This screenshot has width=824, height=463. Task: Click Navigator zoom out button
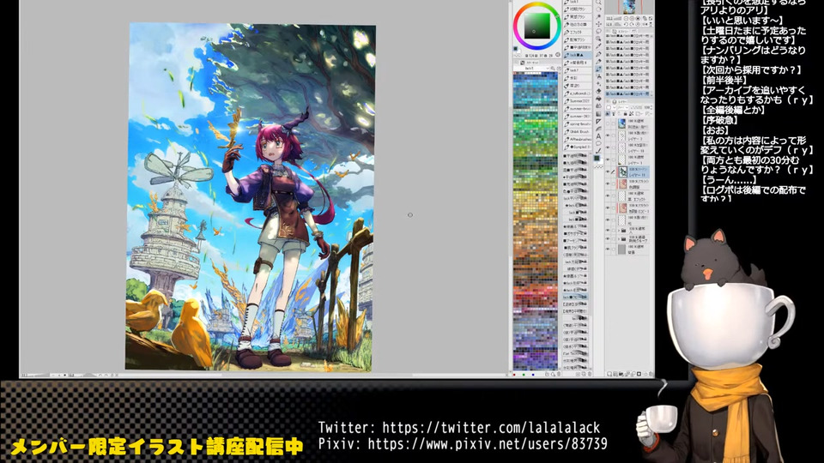coord(626,18)
